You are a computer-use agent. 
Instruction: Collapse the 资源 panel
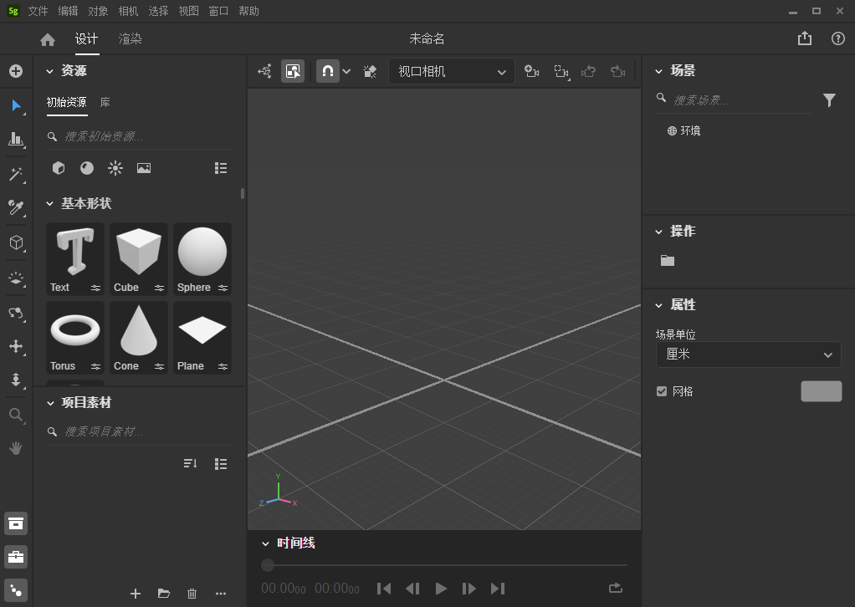tap(49, 71)
